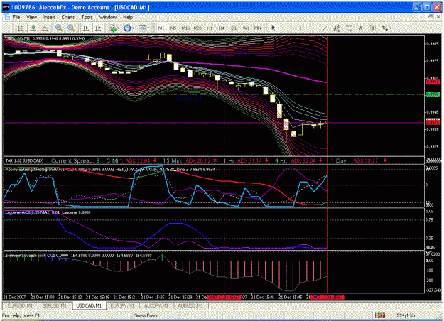444x321 pixels.
Task: Select the horizontal line drawing tool
Action: pos(313,28)
